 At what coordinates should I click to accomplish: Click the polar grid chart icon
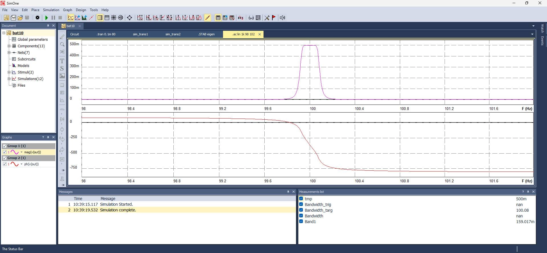point(114,18)
